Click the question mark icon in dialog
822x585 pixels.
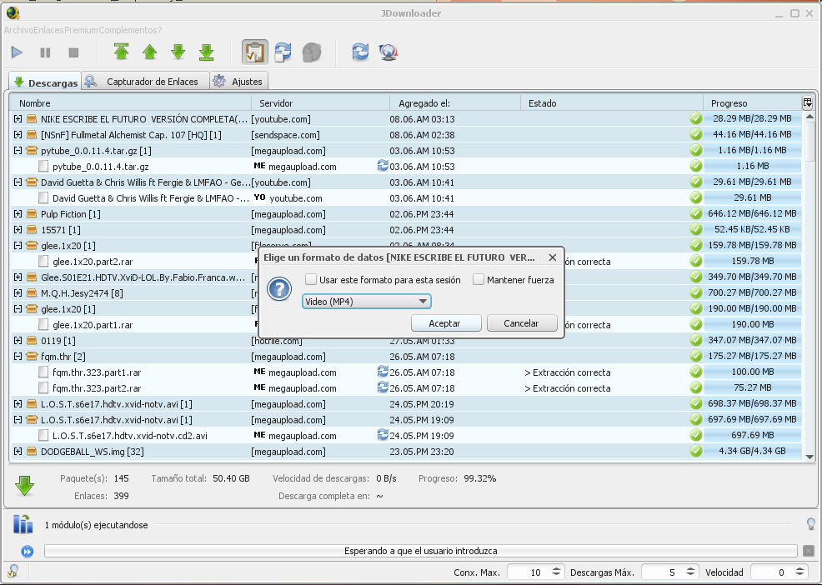tap(279, 289)
